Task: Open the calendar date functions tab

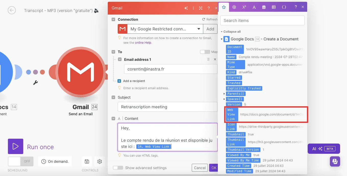Action: point(264,7)
